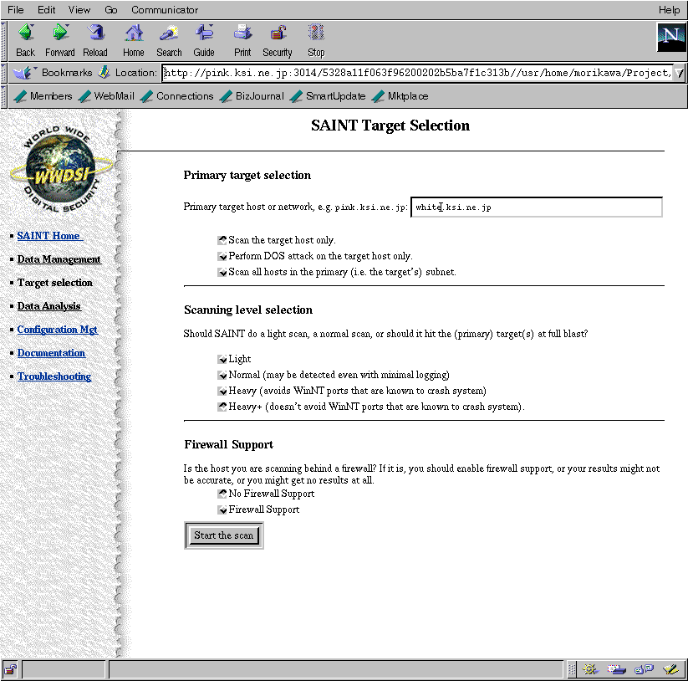Image resolution: width=688 pixels, height=681 pixels.
Task: Choose the Light scanning level
Action: click(222, 359)
